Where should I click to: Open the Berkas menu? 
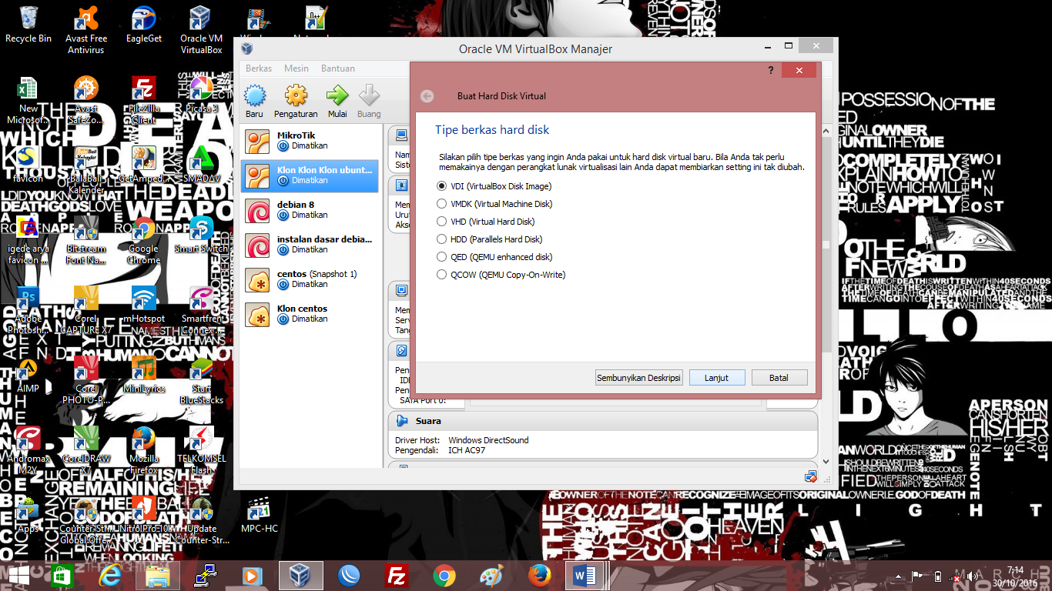coord(259,68)
